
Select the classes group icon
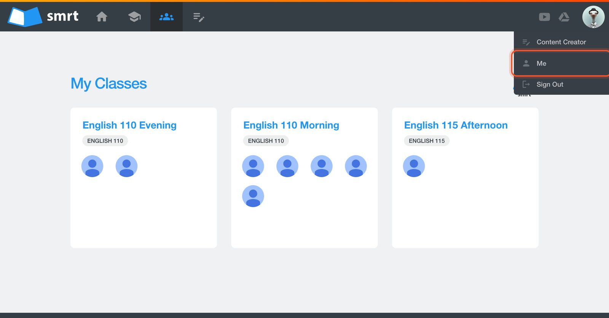pyautogui.click(x=166, y=17)
